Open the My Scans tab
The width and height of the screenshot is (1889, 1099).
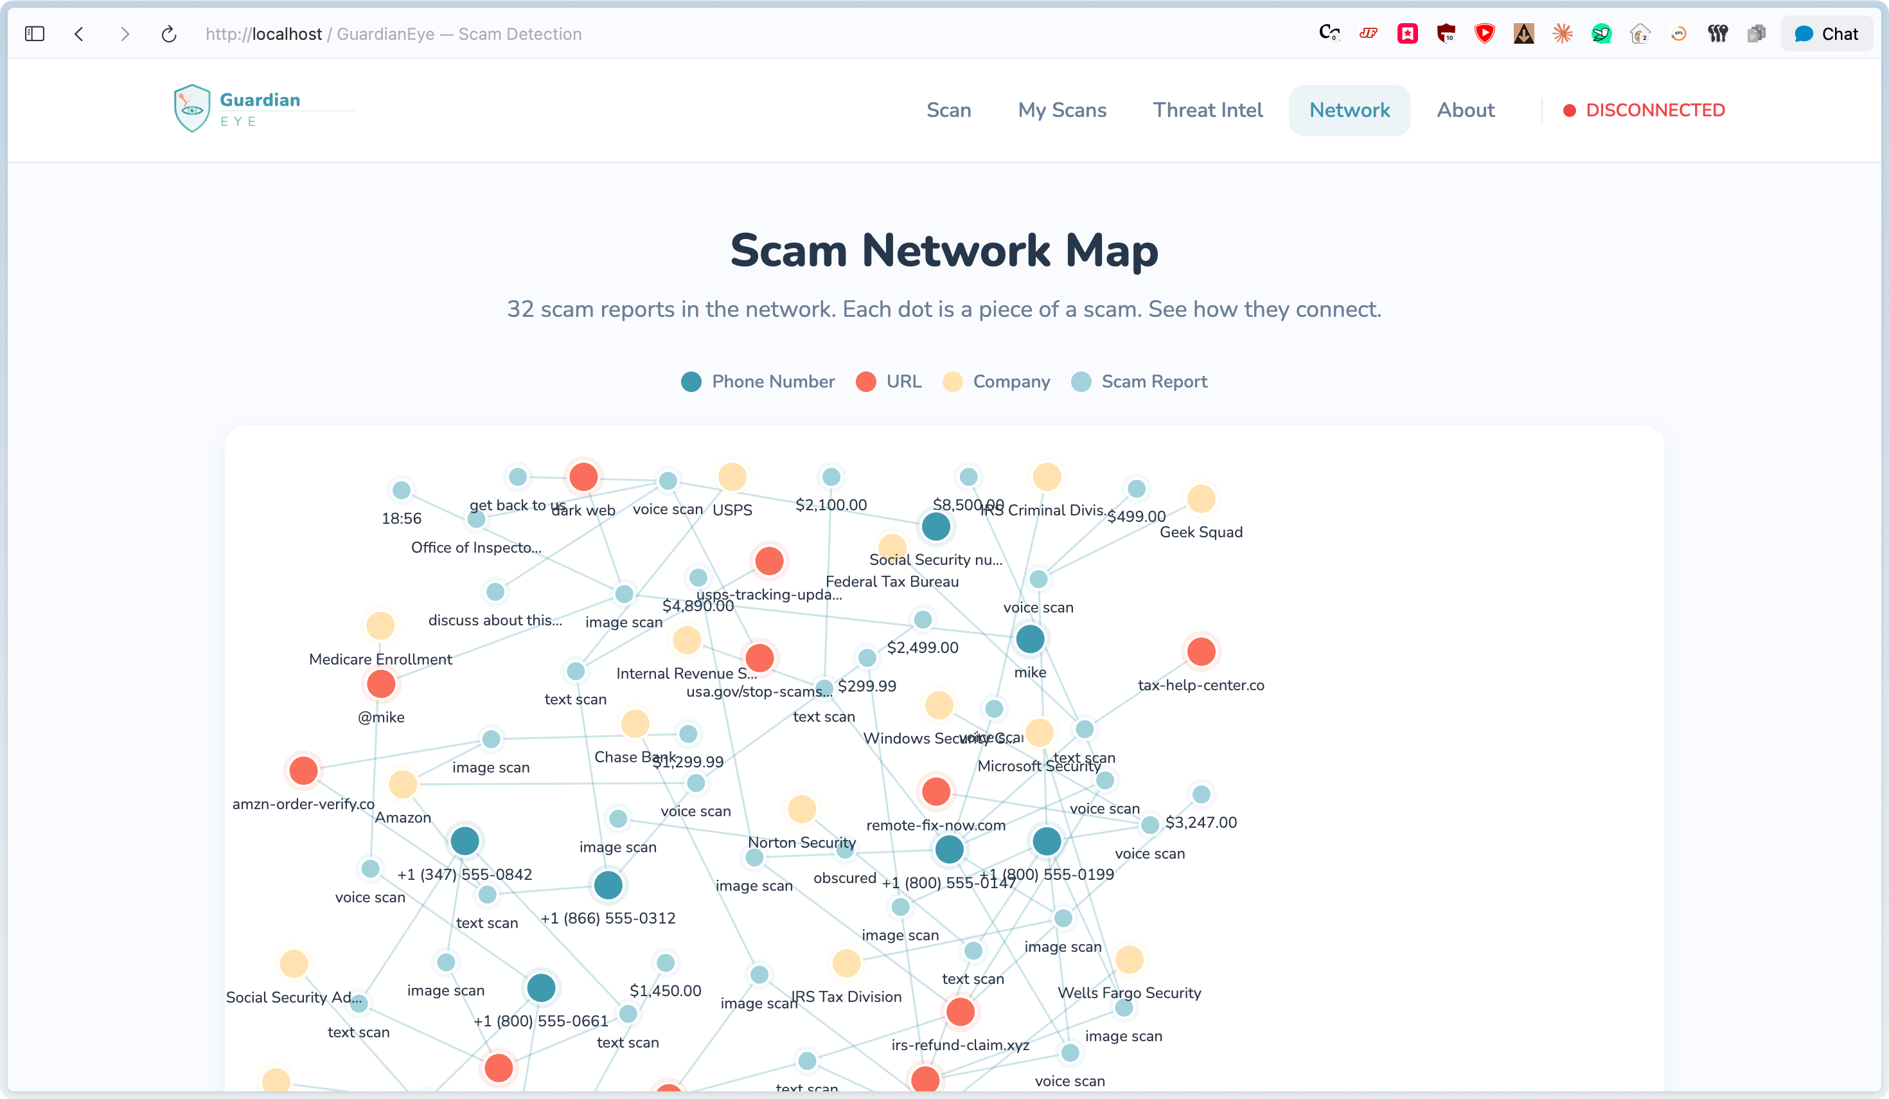[1061, 110]
